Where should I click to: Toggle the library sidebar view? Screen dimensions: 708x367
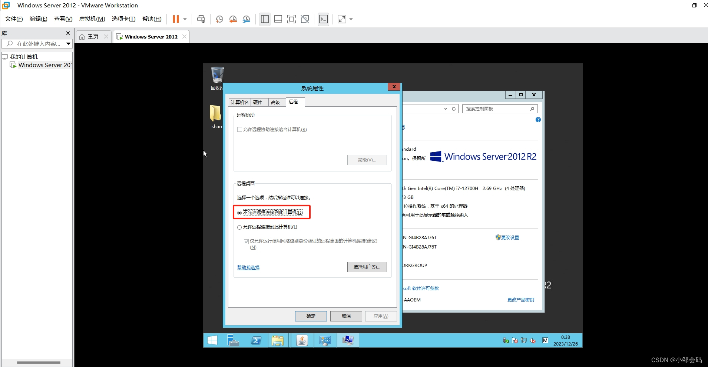265,19
